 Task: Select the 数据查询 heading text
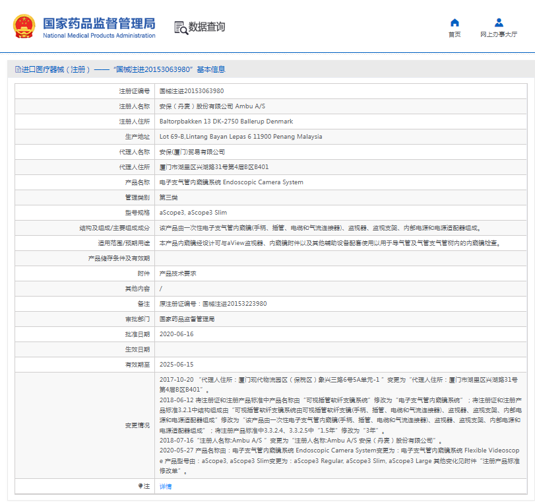click(x=206, y=27)
